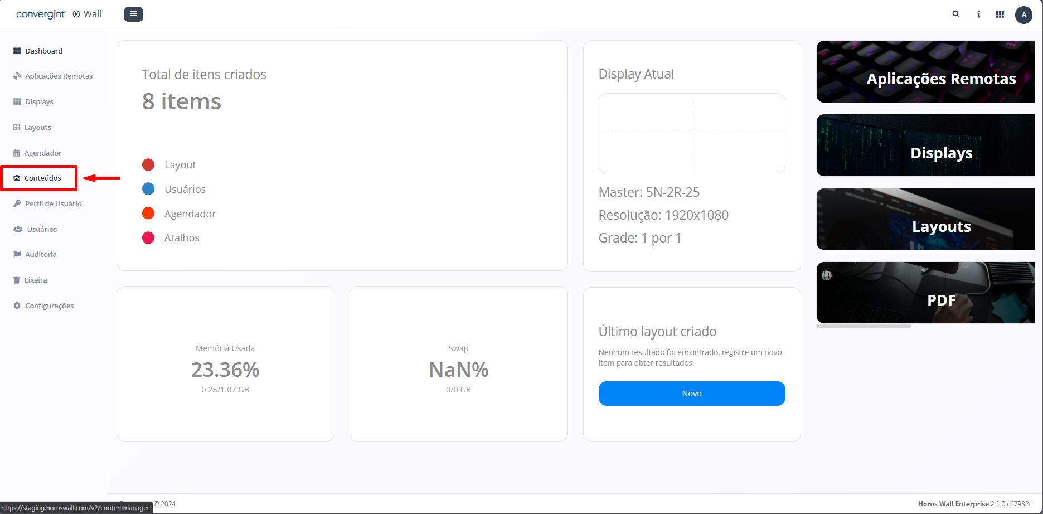Open the Configurações menu item
1043x514 pixels.
(x=49, y=306)
